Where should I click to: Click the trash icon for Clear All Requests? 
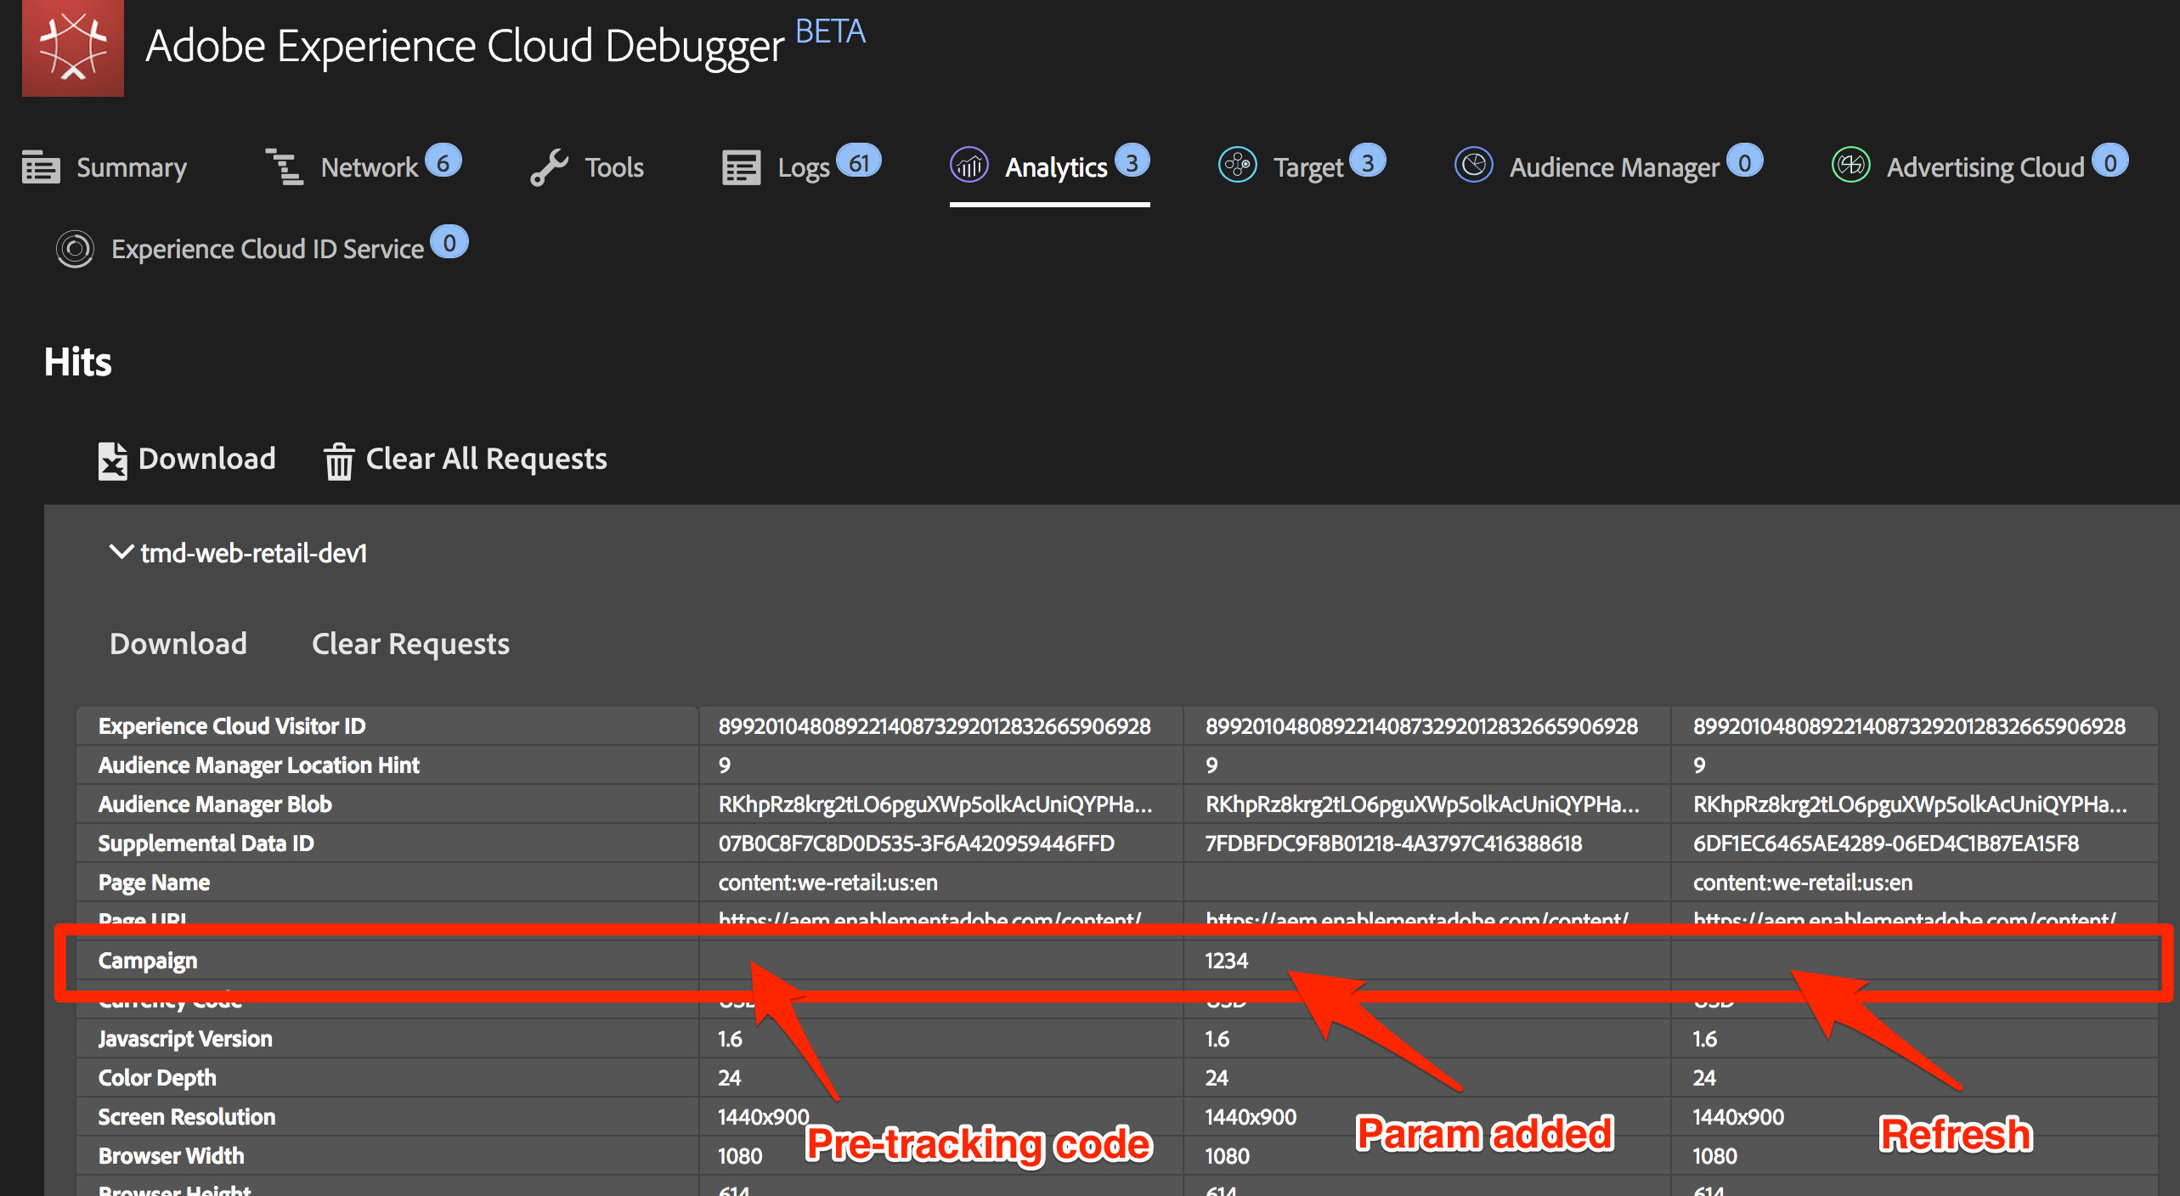[338, 461]
